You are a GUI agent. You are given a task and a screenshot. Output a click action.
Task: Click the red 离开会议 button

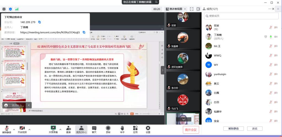(x=191, y=130)
